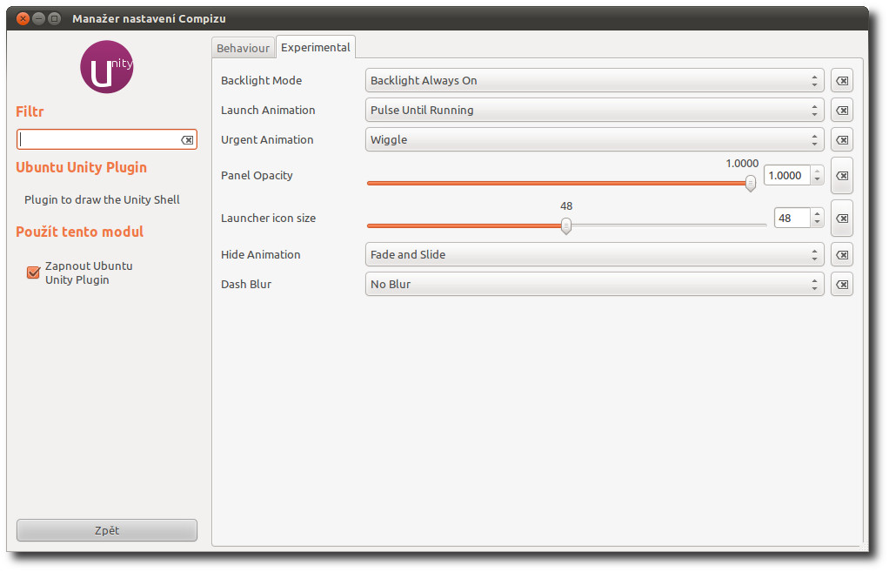Open the Hide Animation dropdown
Viewport: 889px width, 572px height.
(x=594, y=255)
